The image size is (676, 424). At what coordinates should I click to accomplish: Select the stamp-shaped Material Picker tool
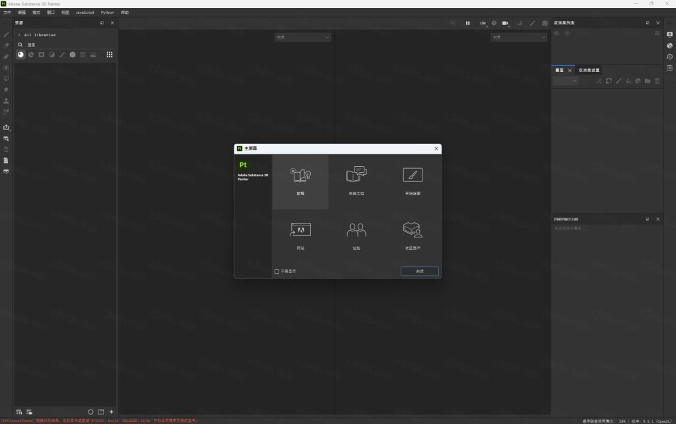click(6, 101)
